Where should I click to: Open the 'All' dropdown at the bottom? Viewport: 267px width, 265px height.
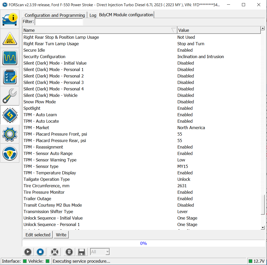pos(100,252)
